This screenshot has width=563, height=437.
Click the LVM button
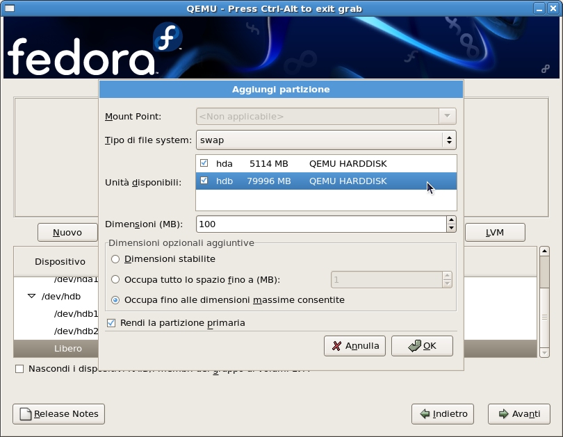(495, 233)
